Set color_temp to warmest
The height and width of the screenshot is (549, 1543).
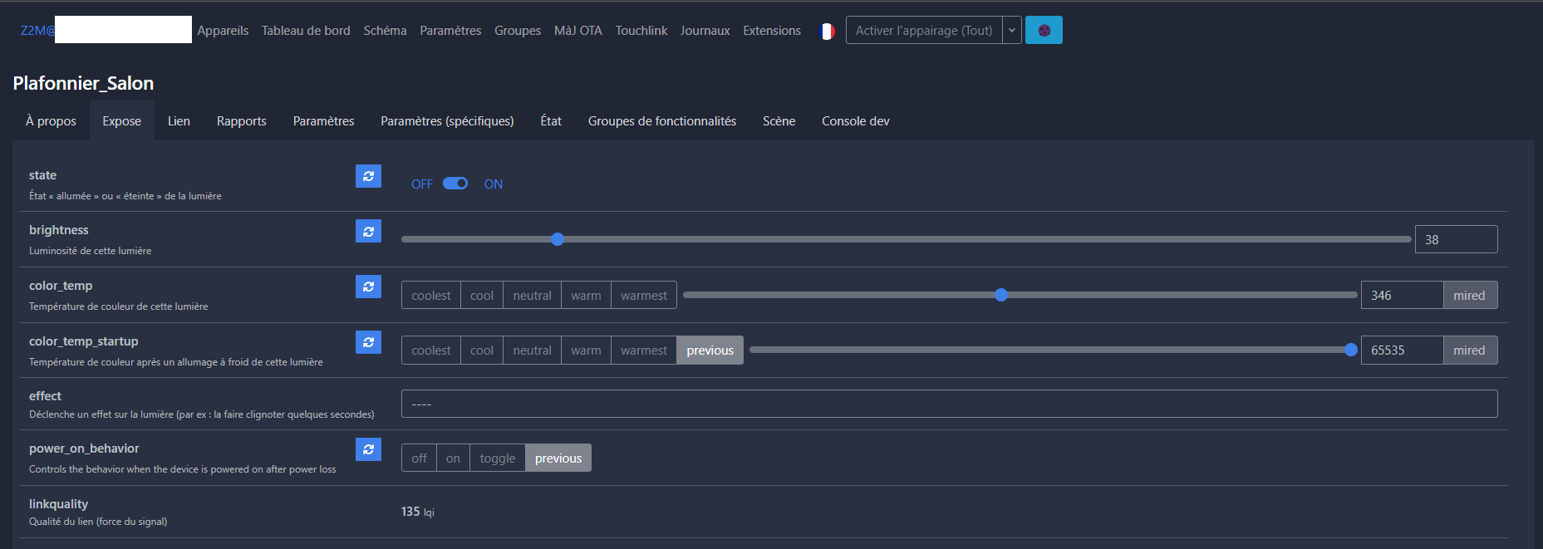[644, 295]
